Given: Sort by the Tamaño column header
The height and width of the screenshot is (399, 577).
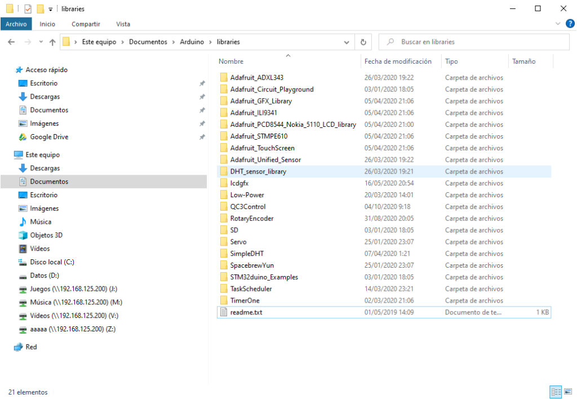Looking at the screenshot, I should tap(523, 61).
